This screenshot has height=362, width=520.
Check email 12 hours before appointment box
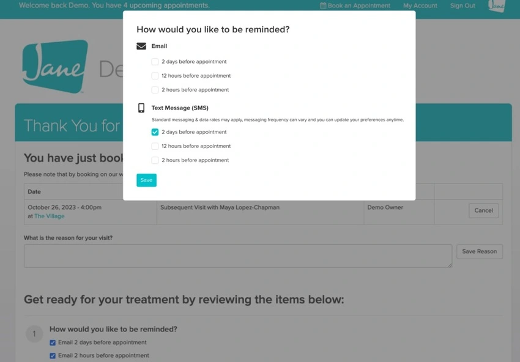[155, 76]
